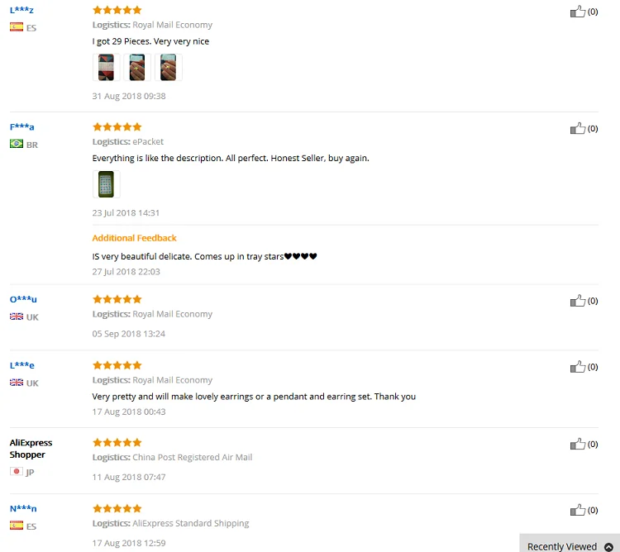
Task: Like the AliExpress Shopper review from JP
Action: click(x=577, y=444)
